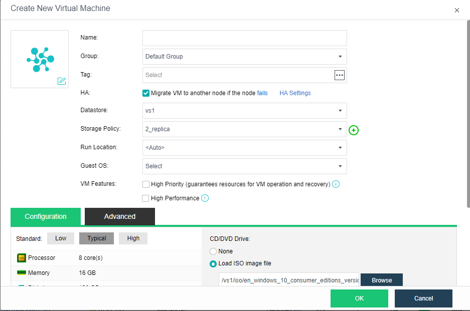Select the Configuration tab
Viewport: 470px width, 311px height.
tap(46, 216)
